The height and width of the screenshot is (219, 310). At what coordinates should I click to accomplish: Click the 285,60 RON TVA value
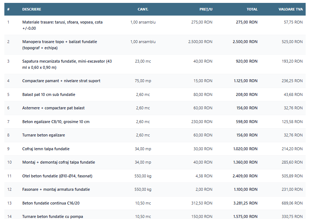coord(292,162)
